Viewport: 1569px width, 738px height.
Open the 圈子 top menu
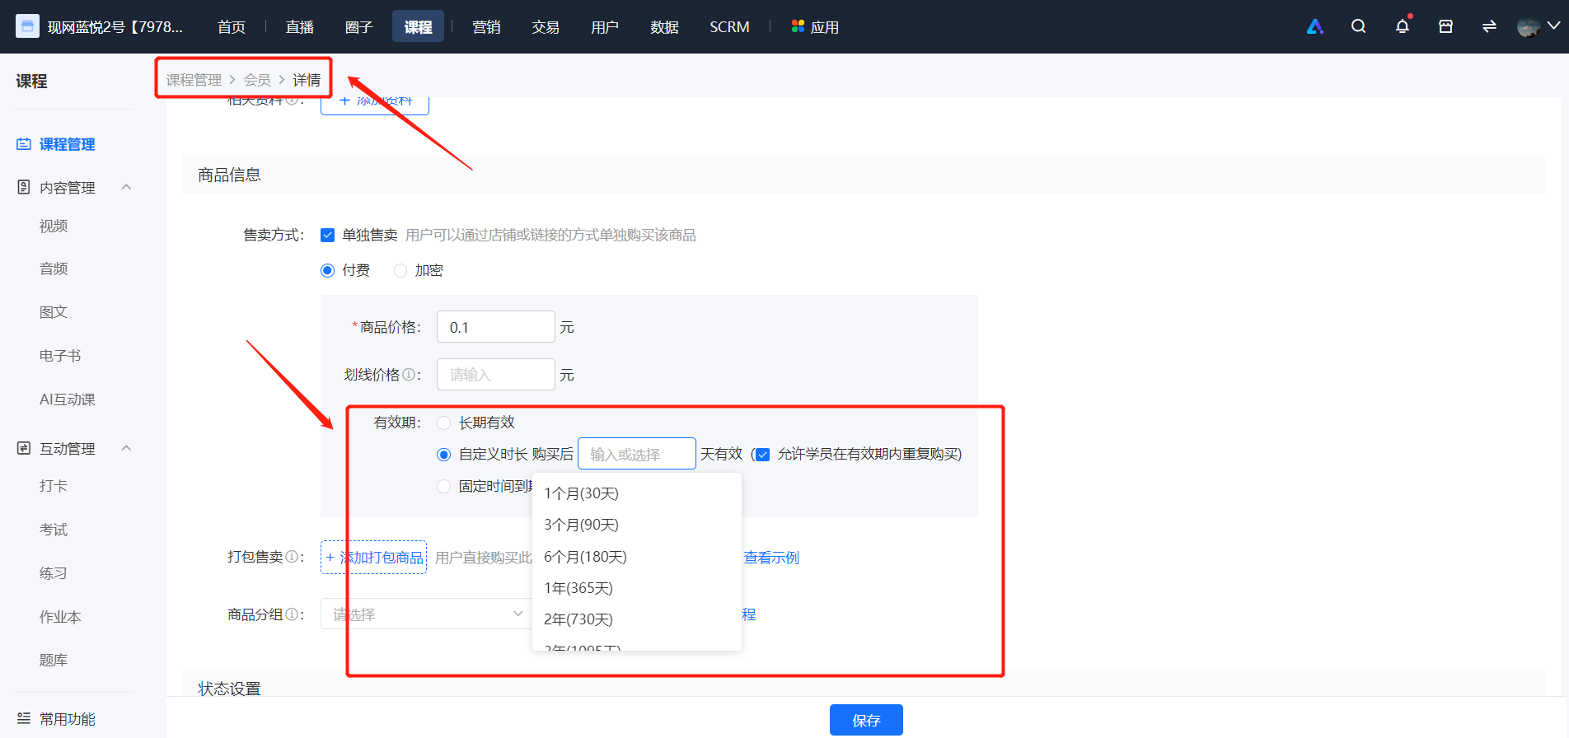pos(359,27)
